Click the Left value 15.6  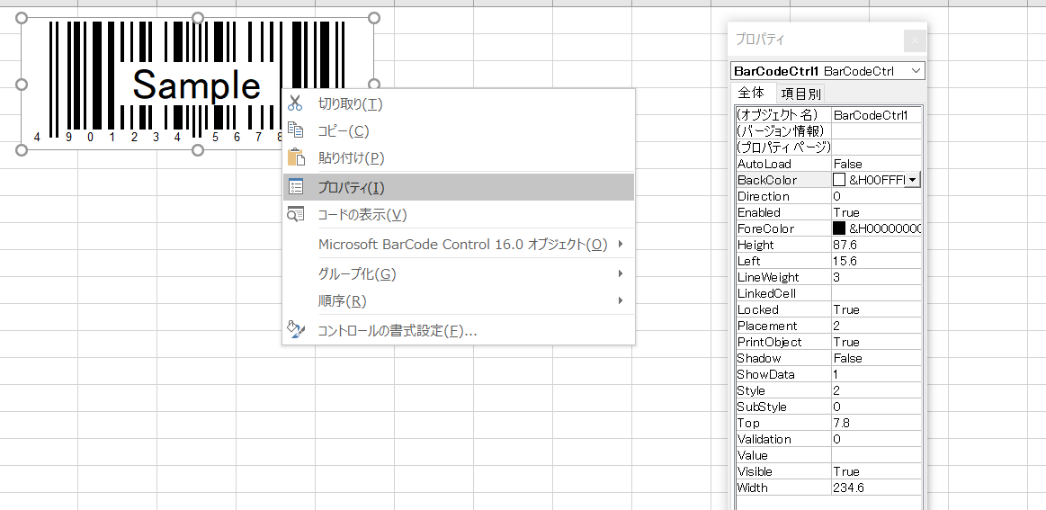876,261
